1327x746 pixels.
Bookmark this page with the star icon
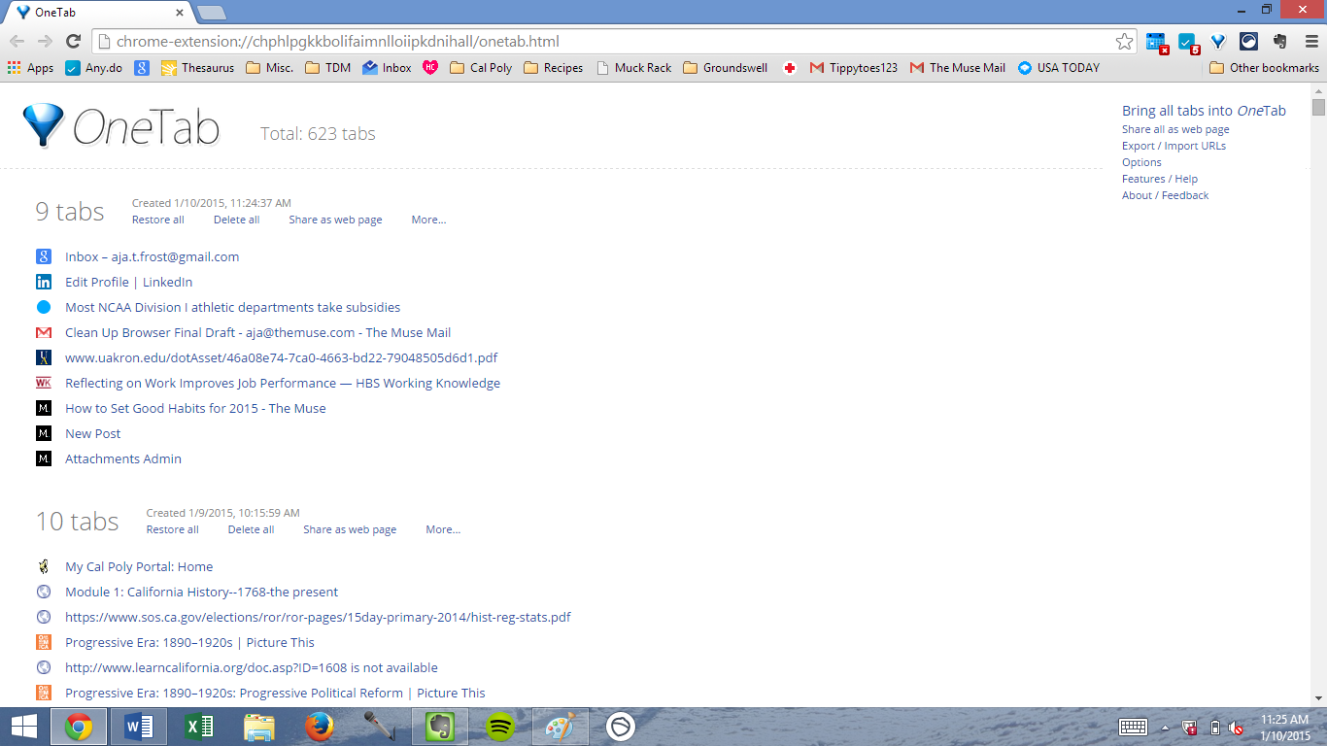(1124, 41)
